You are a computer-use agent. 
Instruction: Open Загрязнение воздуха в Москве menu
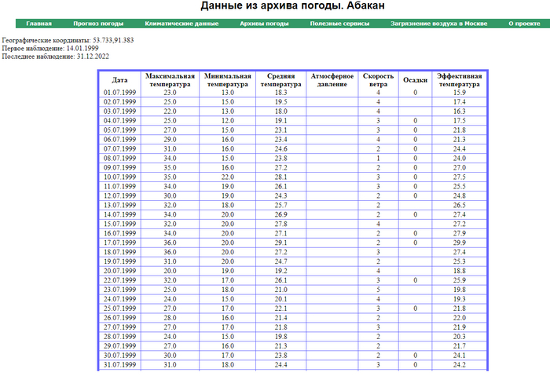point(438,24)
